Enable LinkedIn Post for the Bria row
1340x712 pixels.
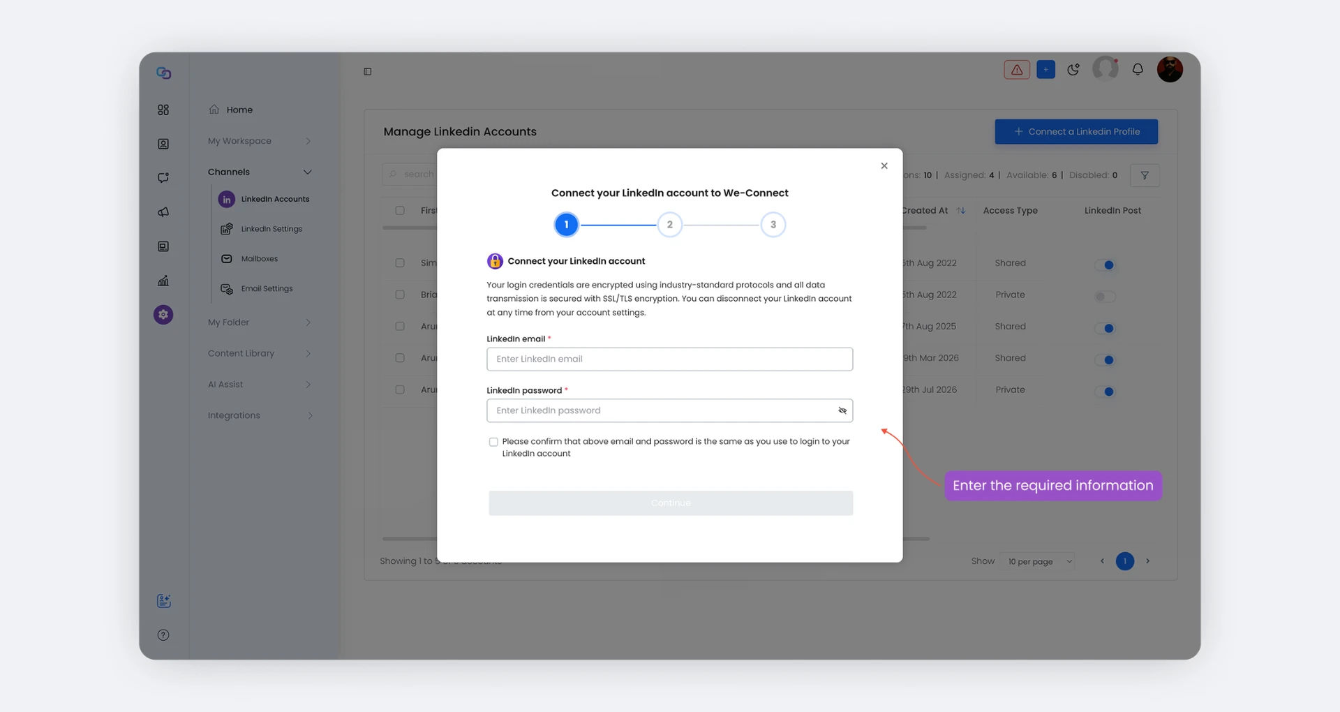1105,297
